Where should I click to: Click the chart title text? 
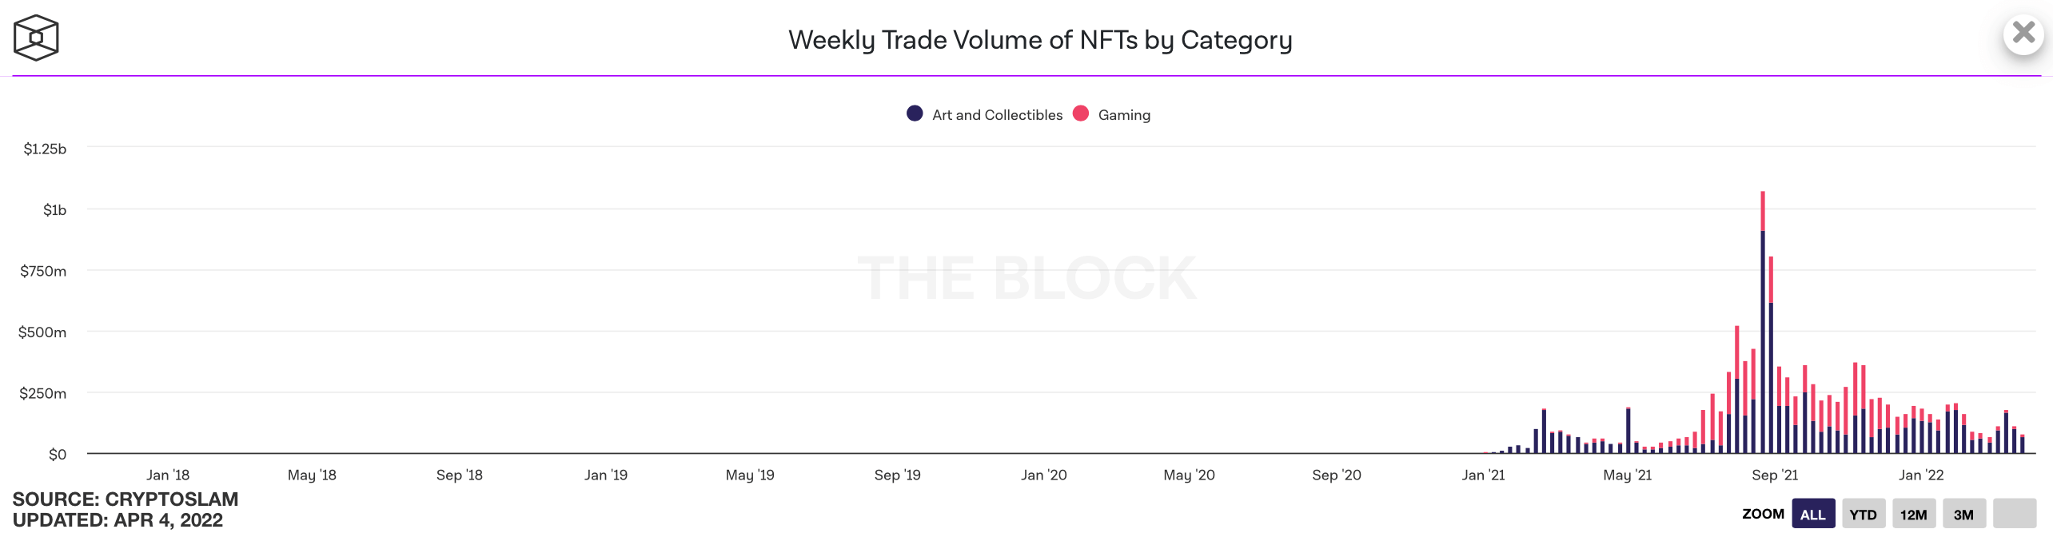(x=1040, y=40)
